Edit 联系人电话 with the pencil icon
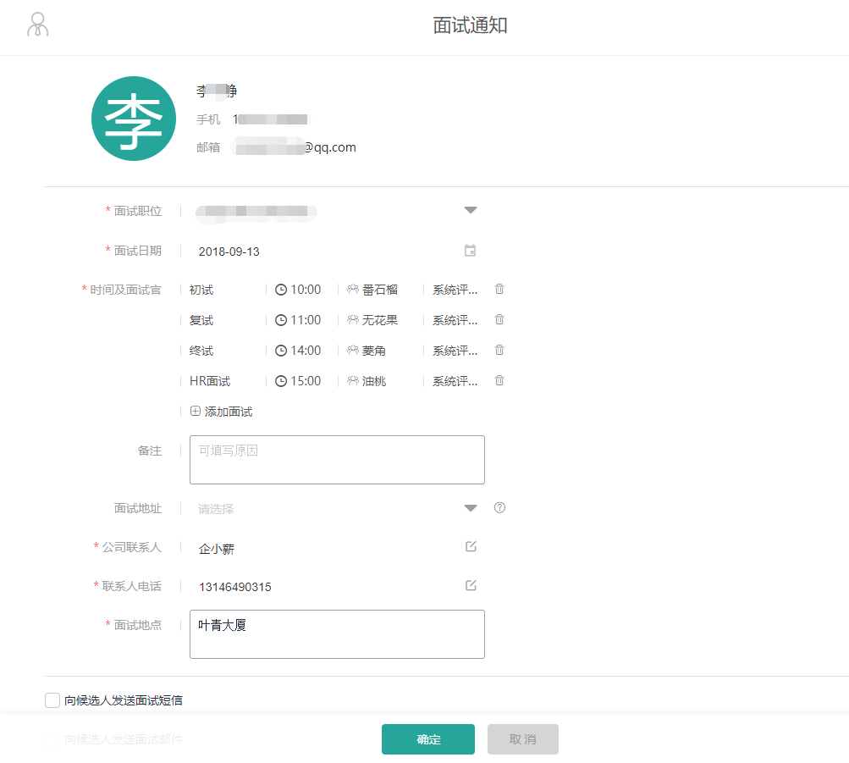The image size is (849, 763). (x=471, y=585)
